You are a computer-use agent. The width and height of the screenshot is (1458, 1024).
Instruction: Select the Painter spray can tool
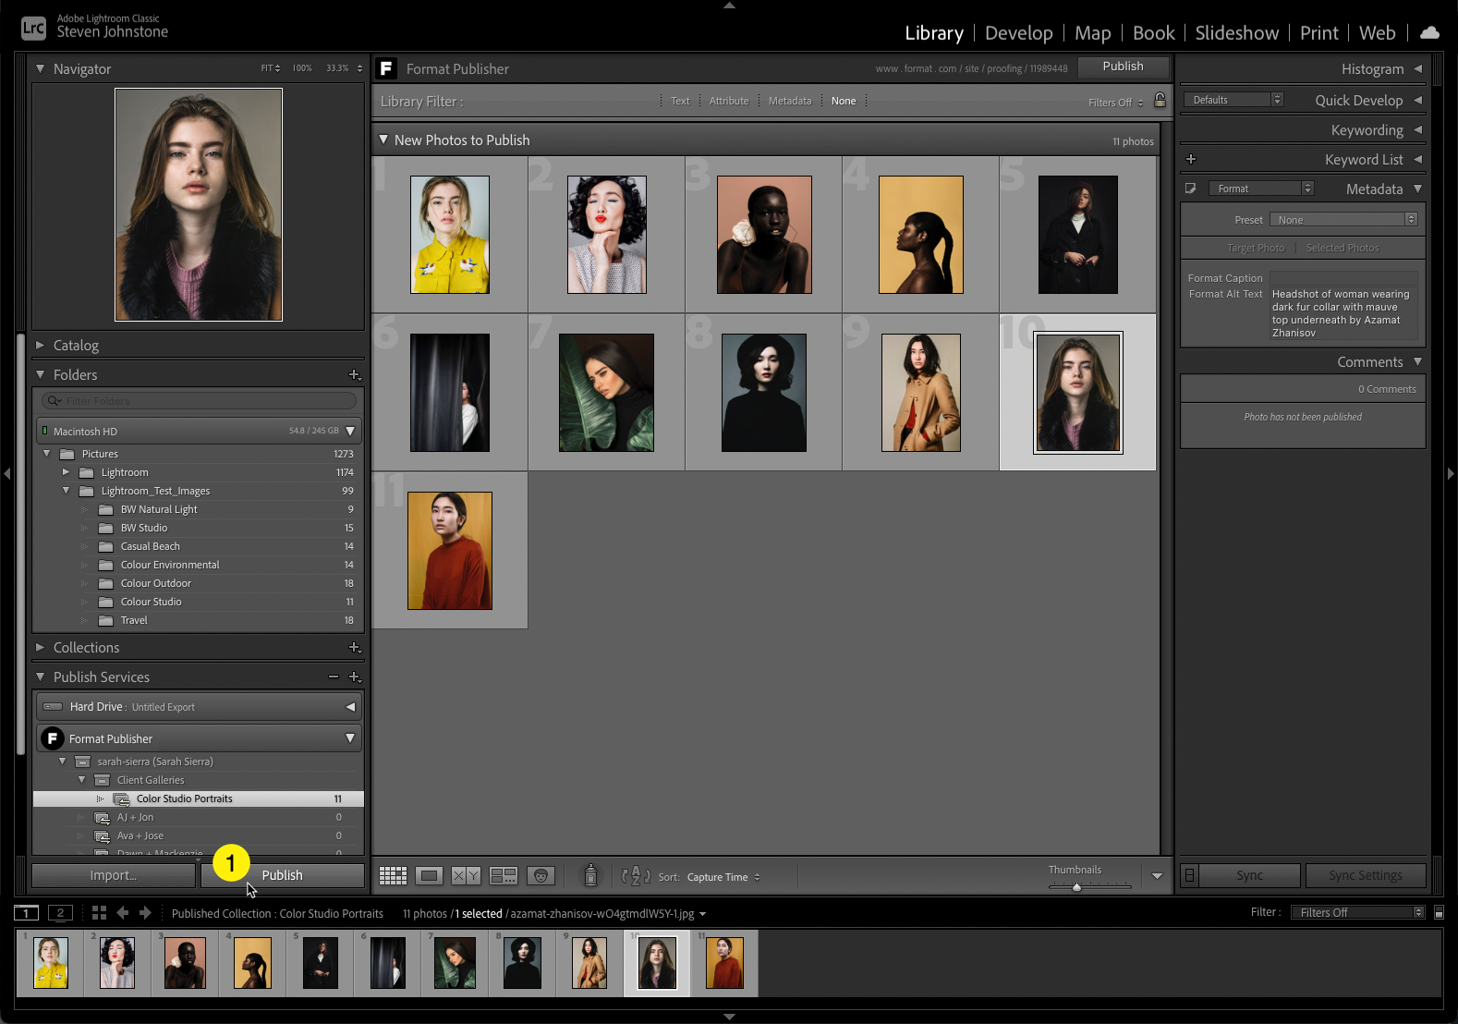click(590, 875)
